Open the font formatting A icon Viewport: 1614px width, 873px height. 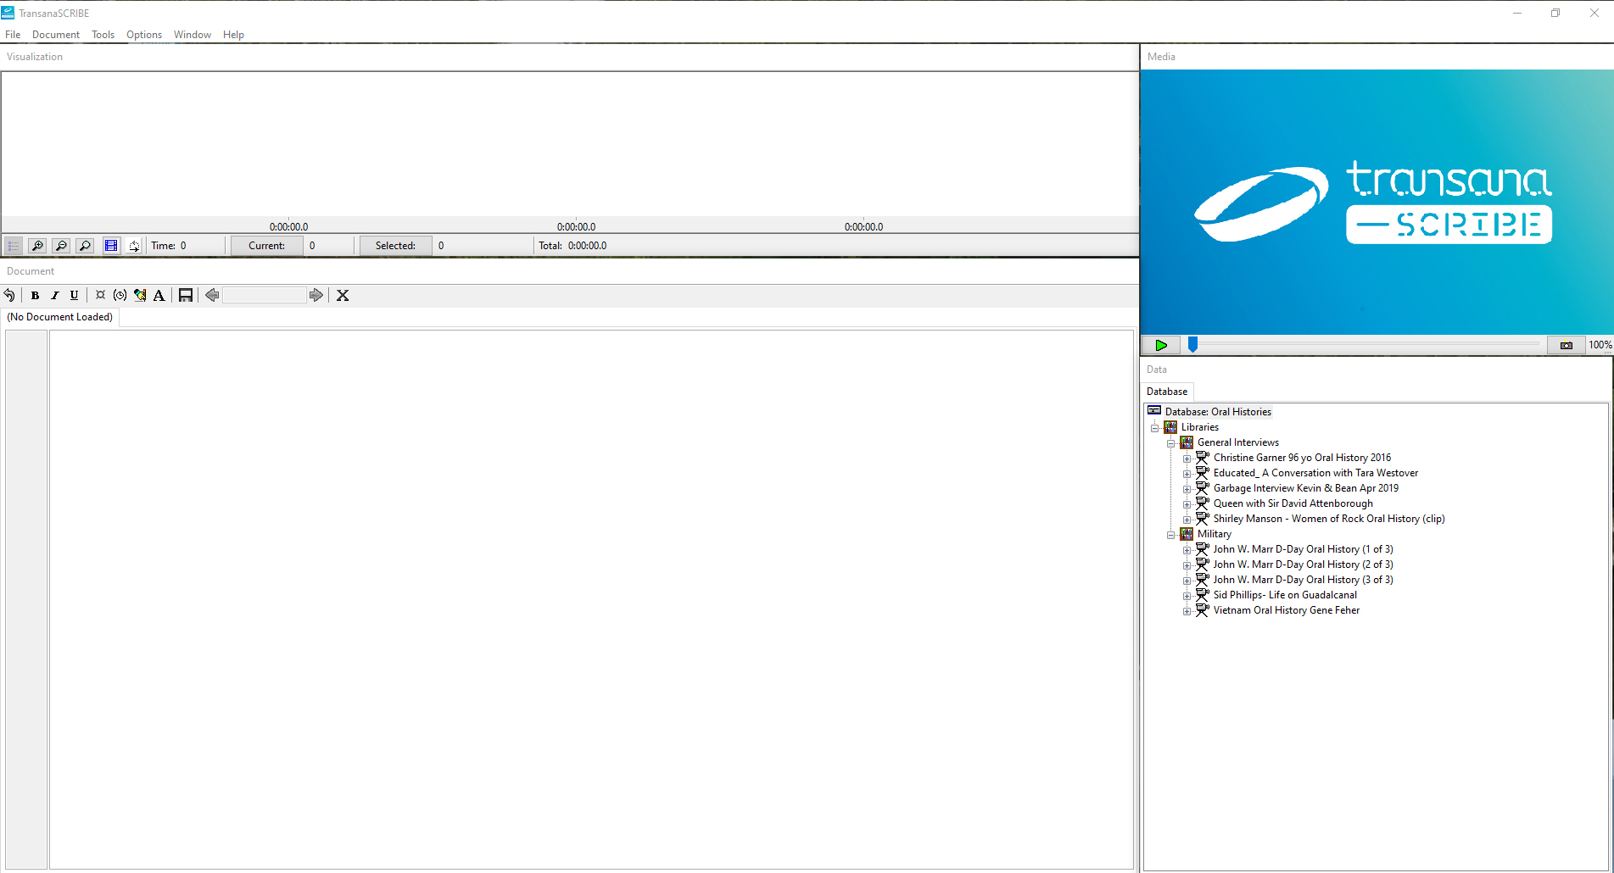(159, 295)
